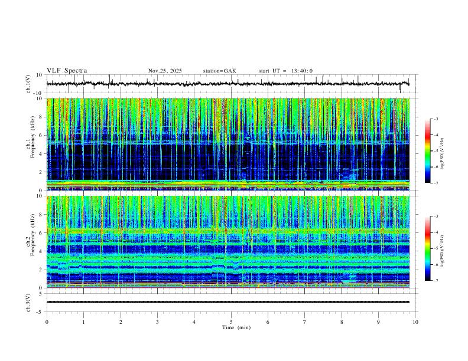Screen dimensions: 468x361
Task: Click the ch.1 spectrogram color scale bar
Action: [x=428, y=151]
